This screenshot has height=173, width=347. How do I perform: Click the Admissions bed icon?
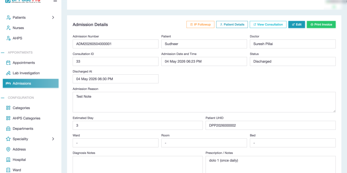(8, 83)
